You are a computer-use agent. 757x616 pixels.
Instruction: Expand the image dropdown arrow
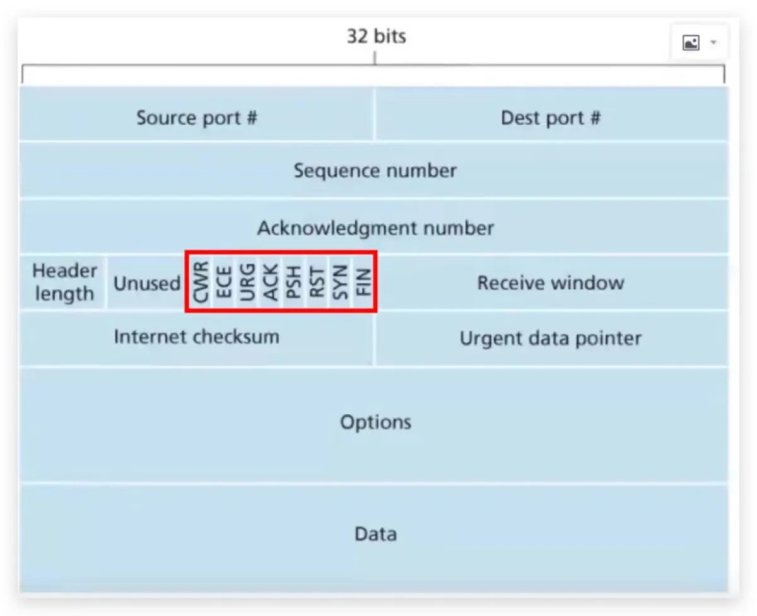click(714, 43)
